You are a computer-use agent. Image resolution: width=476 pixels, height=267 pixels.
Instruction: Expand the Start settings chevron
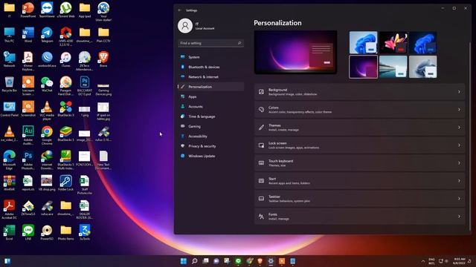(x=459, y=181)
